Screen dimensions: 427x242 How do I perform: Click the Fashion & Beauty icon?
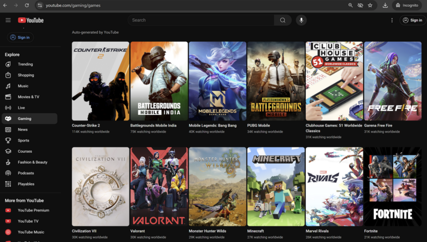coord(8,162)
